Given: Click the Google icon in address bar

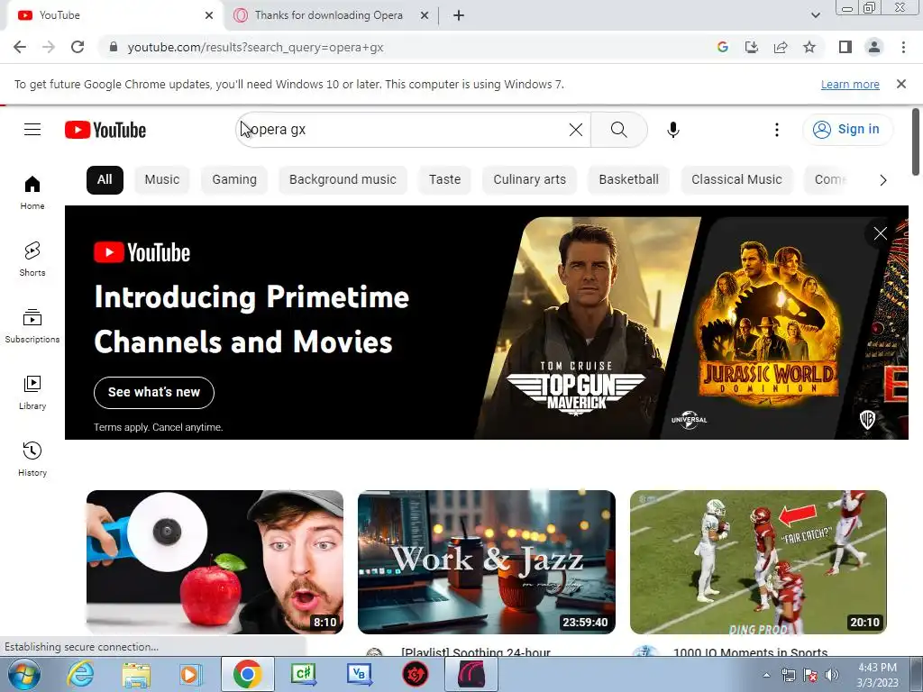Looking at the screenshot, I should (723, 47).
